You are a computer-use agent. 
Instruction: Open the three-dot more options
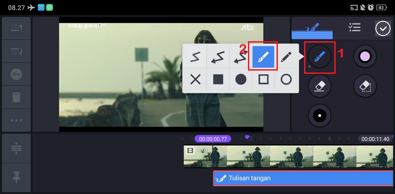(x=16, y=120)
